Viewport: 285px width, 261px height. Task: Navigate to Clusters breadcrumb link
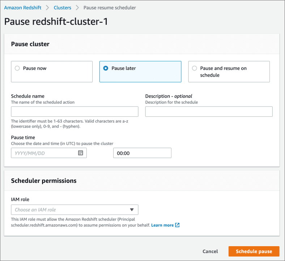pos(62,8)
